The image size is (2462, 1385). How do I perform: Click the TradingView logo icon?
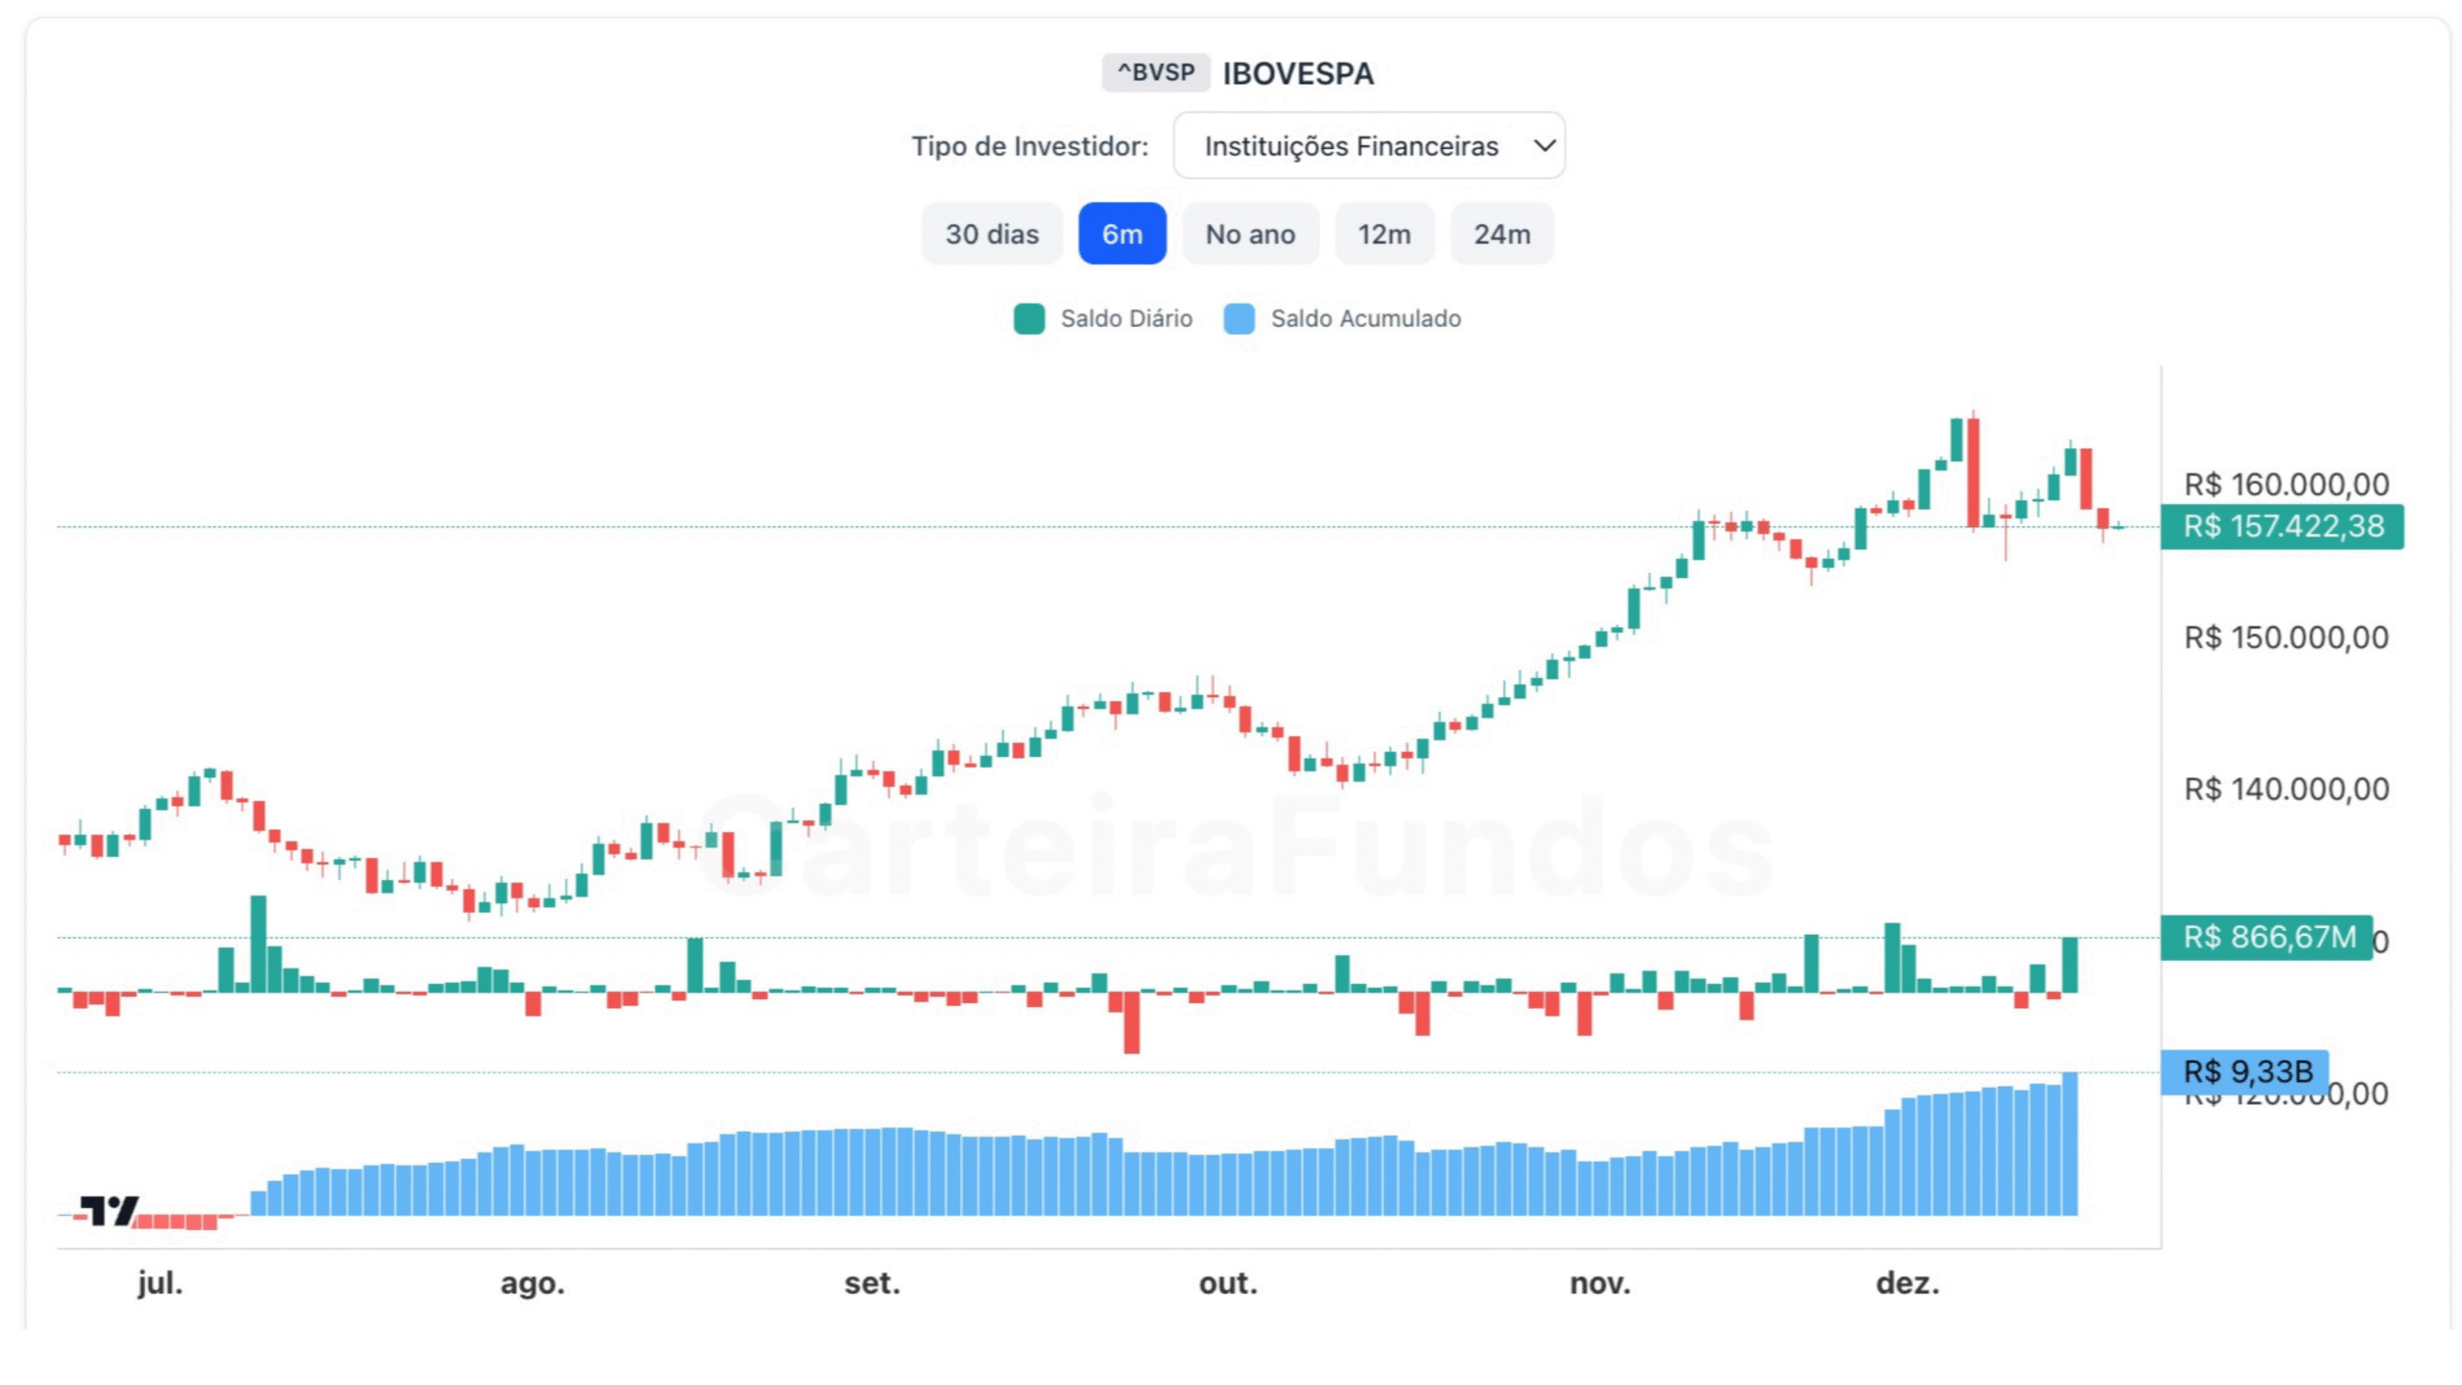[109, 1210]
